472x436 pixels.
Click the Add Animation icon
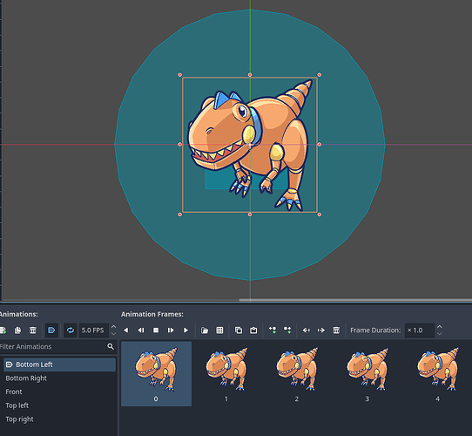tap(3, 330)
